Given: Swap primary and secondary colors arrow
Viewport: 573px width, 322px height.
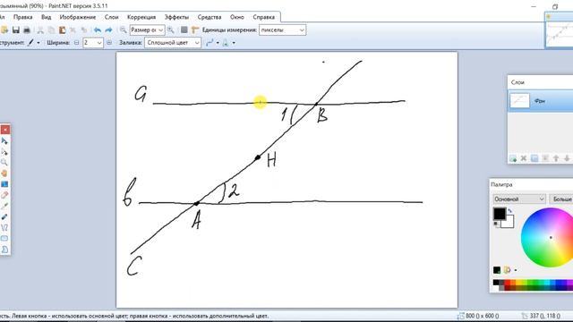Looking at the screenshot, I should tap(510, 211).
